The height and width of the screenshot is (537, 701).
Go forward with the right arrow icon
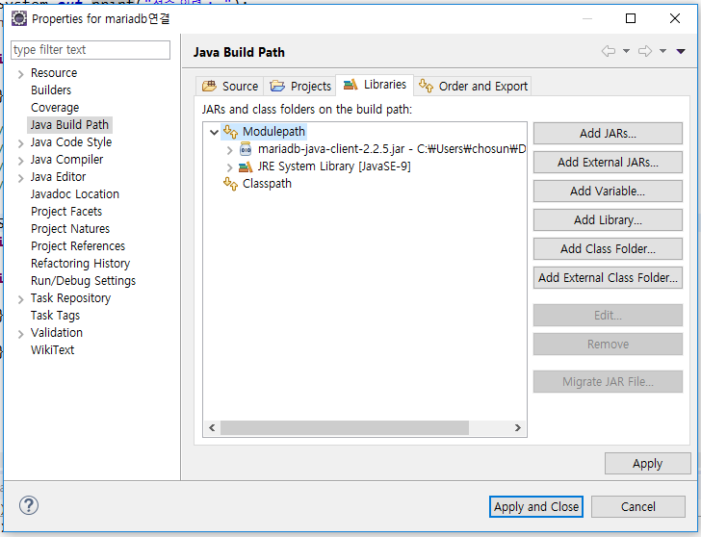tap(645, 51)
